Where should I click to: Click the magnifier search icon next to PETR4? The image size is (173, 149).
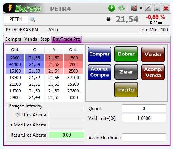(32, 19)
